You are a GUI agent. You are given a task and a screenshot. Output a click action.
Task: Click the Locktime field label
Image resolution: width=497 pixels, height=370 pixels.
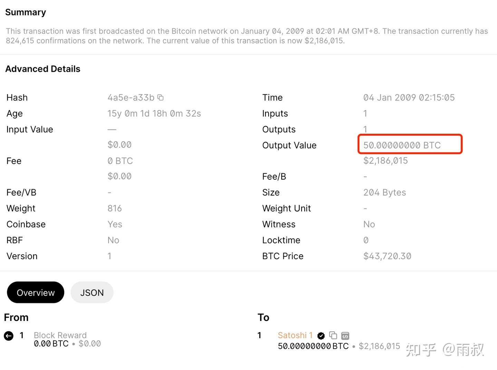[x=281, y=240]
